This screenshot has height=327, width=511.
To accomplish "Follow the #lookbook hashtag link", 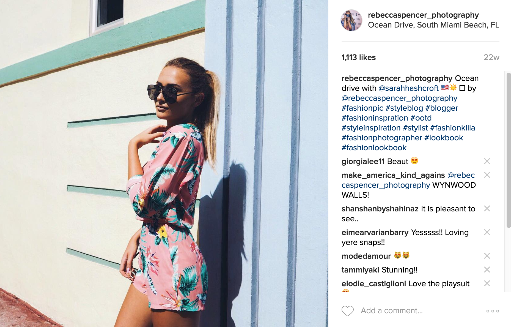I will [444, 138].
